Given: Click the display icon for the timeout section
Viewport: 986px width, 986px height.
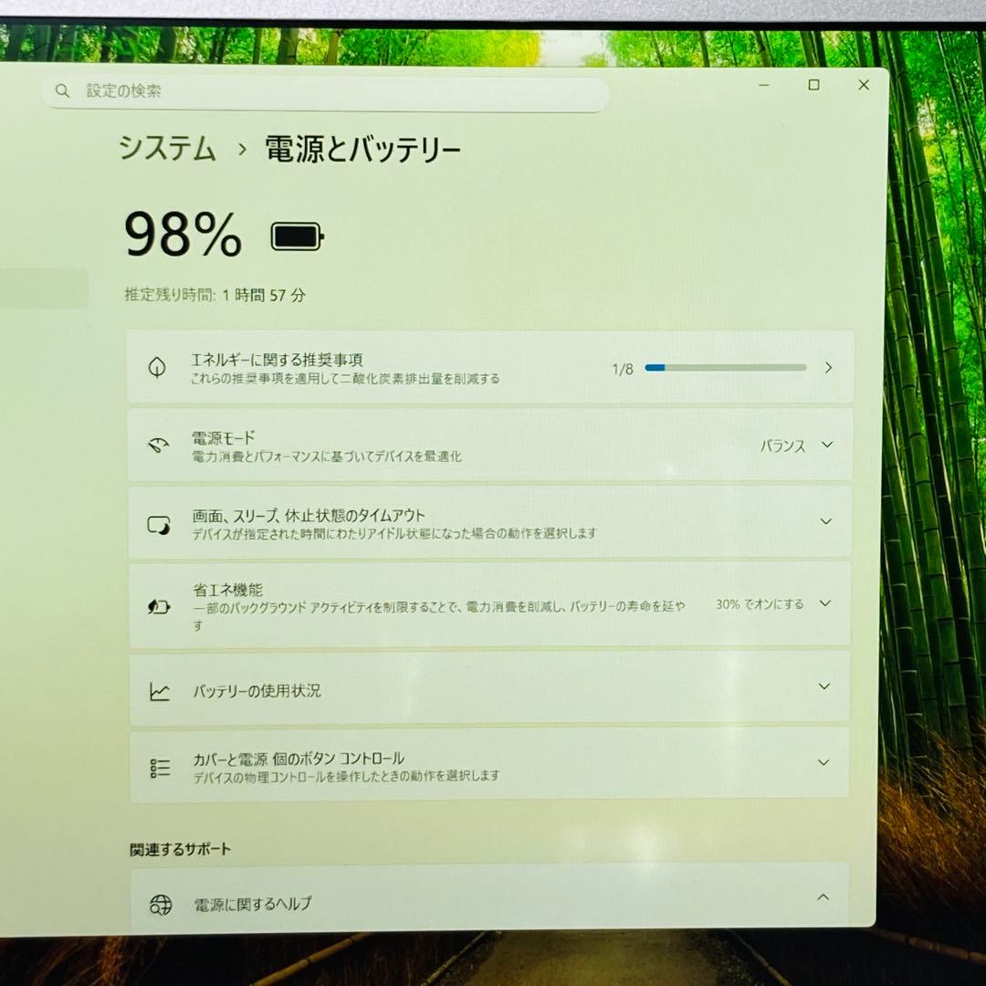Looking at the screenshot, I should 160,523.
